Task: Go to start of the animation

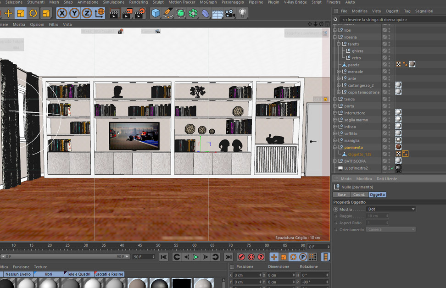Action: click(163, 257)
